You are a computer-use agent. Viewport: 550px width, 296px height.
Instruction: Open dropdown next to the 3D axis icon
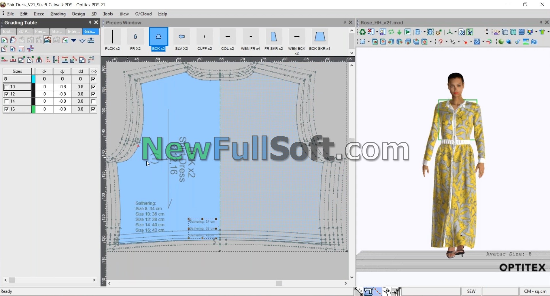(456, 32)
